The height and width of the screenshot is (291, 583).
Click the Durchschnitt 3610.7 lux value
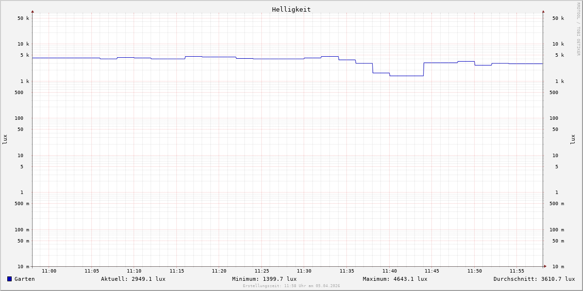click(534, 279)
